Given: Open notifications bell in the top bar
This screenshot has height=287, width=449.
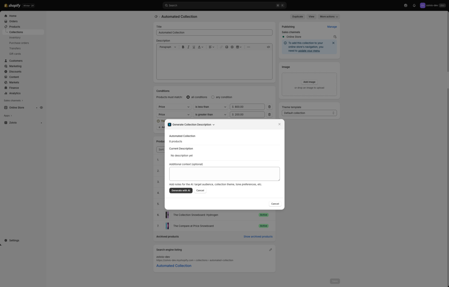Looking at the screenshot, I should click(x=414, y=5).
